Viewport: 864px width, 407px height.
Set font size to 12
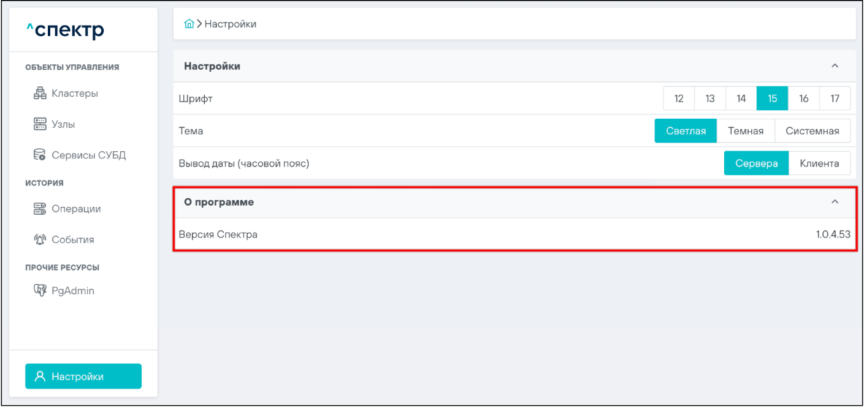pyautogui.click(x=679, y=99)
